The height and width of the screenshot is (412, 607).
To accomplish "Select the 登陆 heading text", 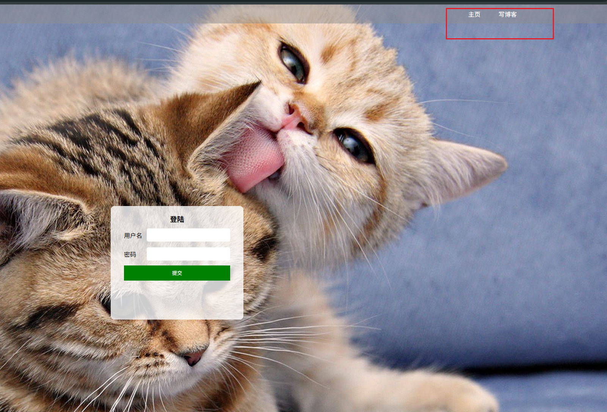I will coord(177,219).
